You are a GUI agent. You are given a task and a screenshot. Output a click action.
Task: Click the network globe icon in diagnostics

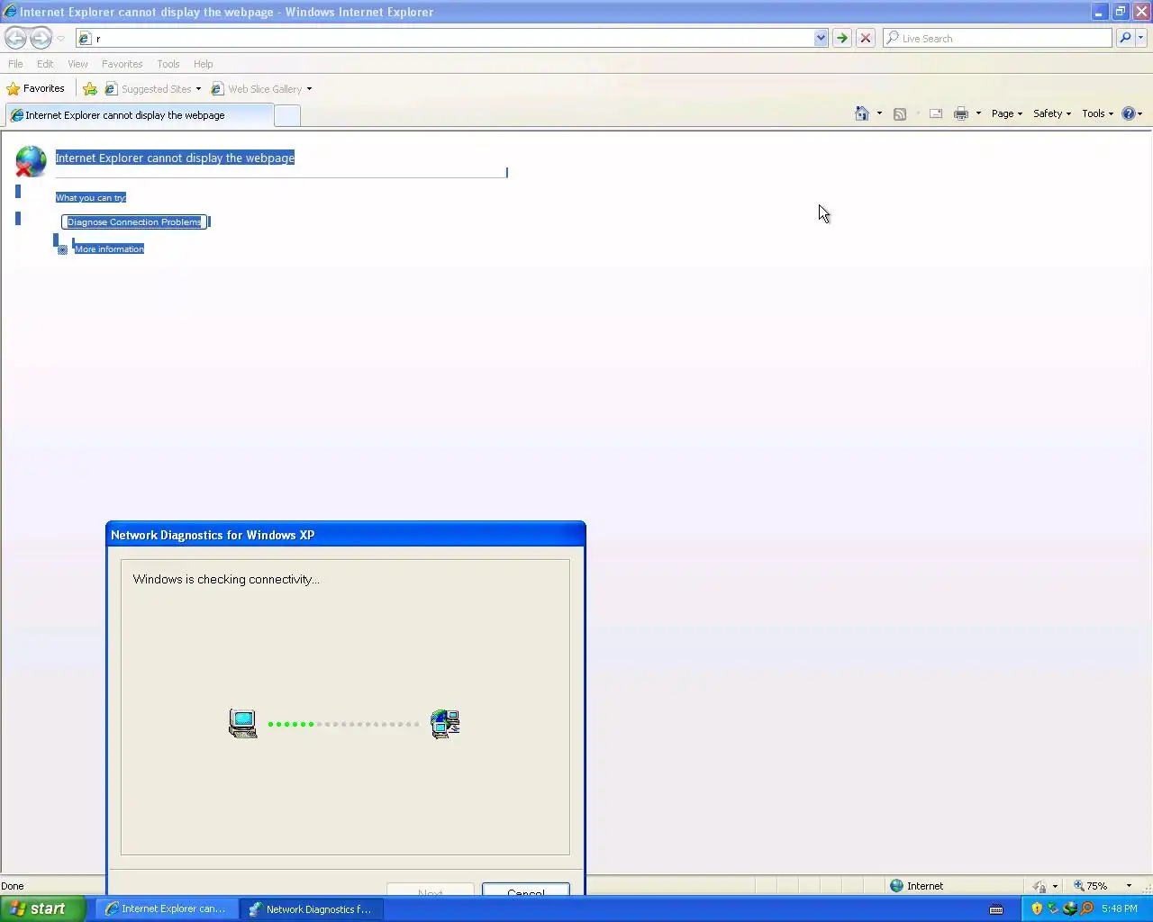(445, 723)
